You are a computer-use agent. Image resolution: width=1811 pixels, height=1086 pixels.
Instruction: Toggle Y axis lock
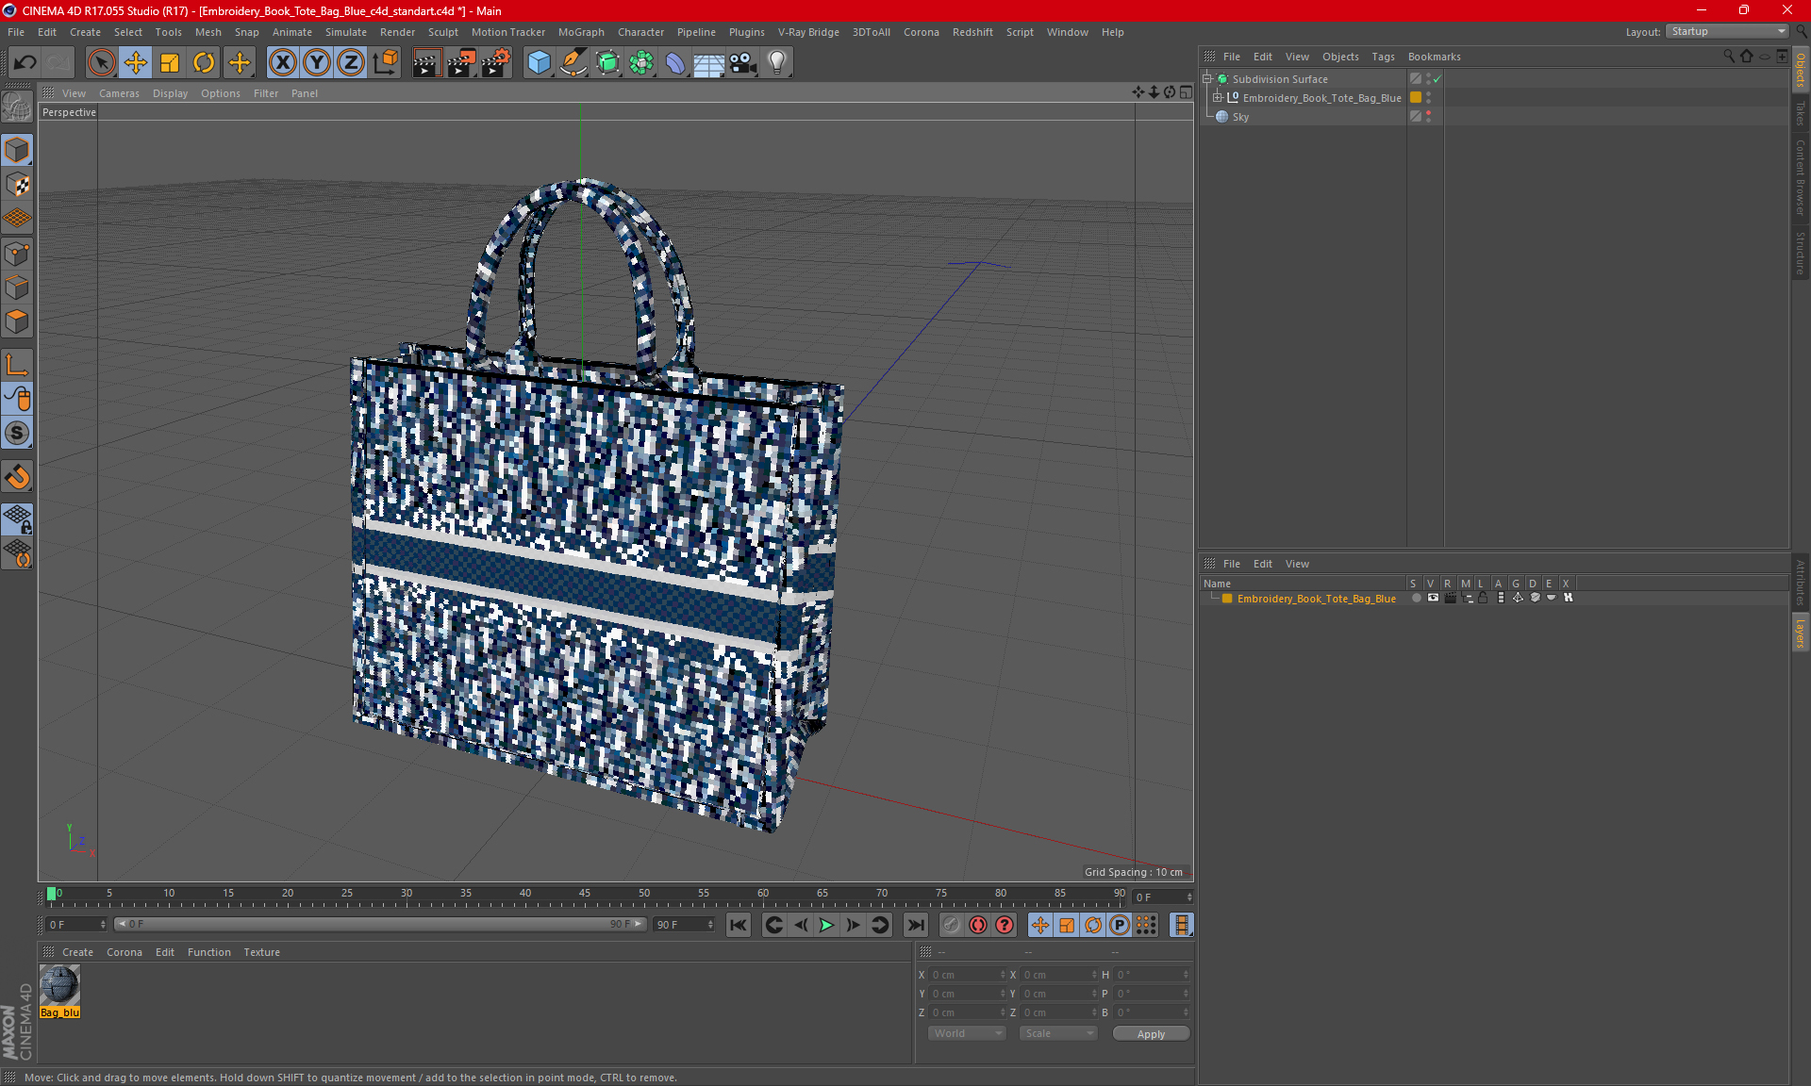317,63
